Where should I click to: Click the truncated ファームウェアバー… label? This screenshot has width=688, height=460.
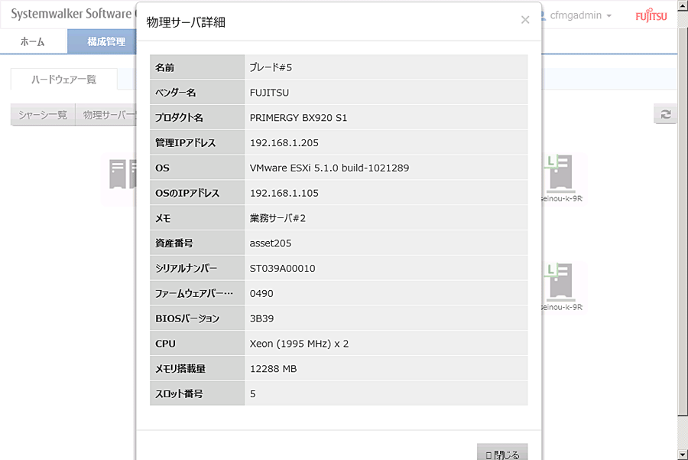point(194,293)
